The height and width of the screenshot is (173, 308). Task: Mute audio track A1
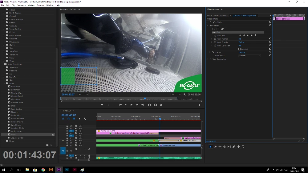[x=80, y=149]
